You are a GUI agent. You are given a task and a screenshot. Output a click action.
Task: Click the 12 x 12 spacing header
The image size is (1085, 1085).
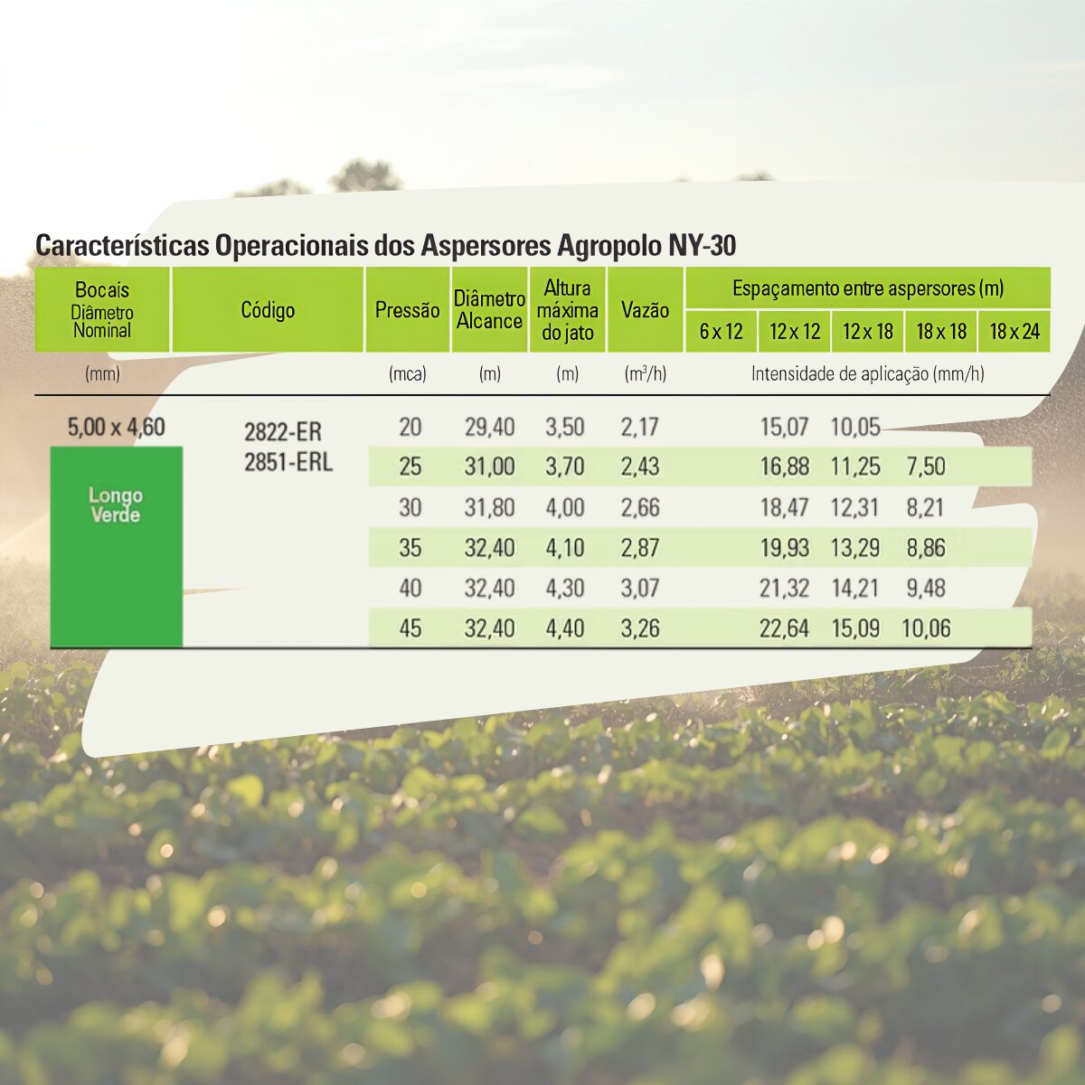(x=794, y=332)
